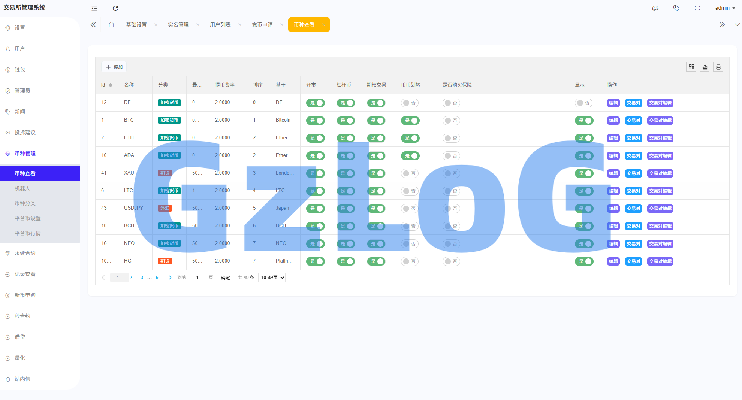Open the 充币申请 tab
This screenshot has height=400, width=742.
coord(262,24)
